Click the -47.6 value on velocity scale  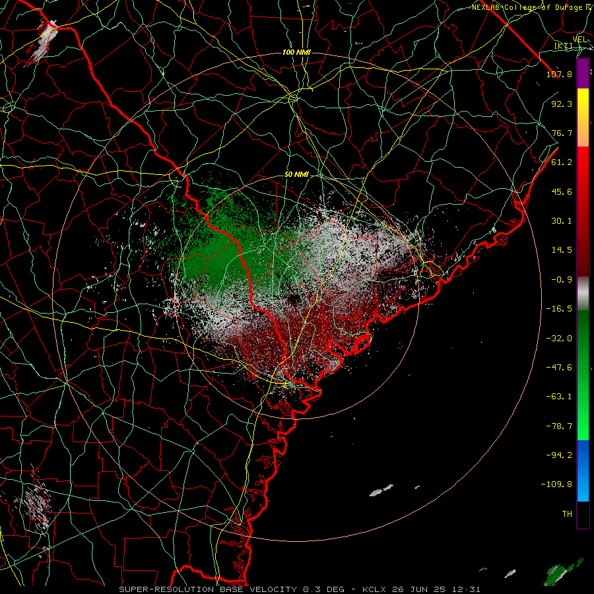coord(559,368)
